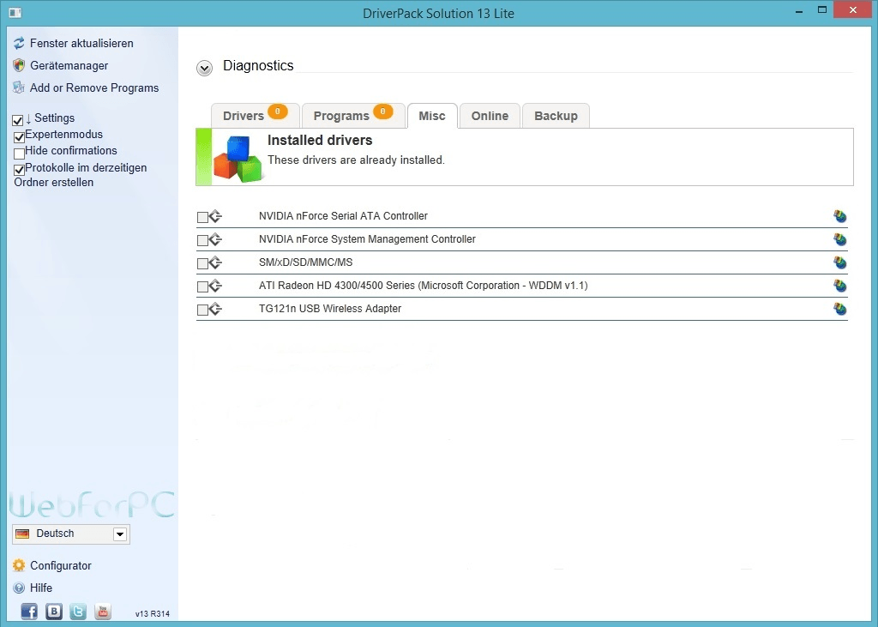Open the Backup tab

[x=556, y=116]
